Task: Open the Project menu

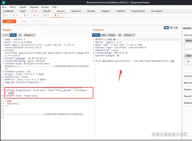Action: [x=13, y=7]
